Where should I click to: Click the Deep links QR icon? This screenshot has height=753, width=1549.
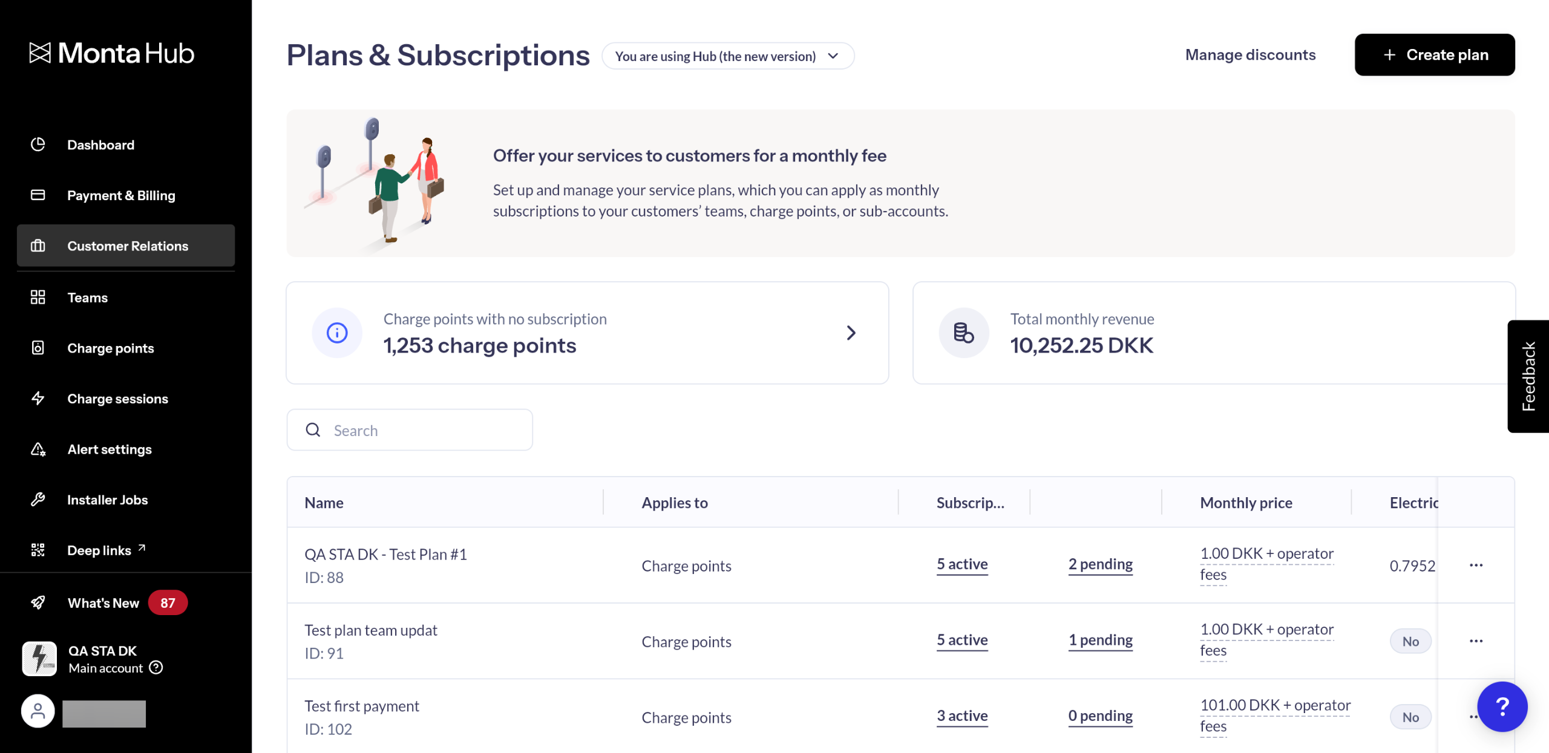point(38,550)
